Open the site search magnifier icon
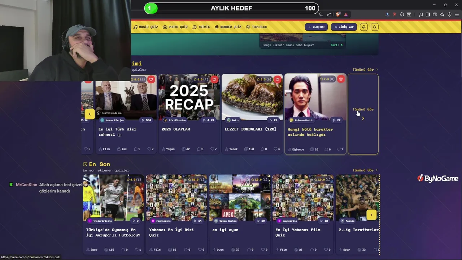Screen dimensions: 462x260 [x=375, y=27]
